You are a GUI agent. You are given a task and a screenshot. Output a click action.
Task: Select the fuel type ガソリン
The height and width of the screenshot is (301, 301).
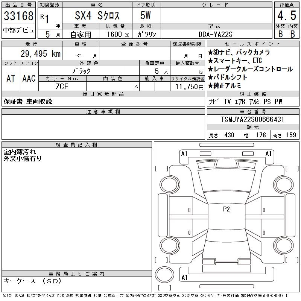146,34
